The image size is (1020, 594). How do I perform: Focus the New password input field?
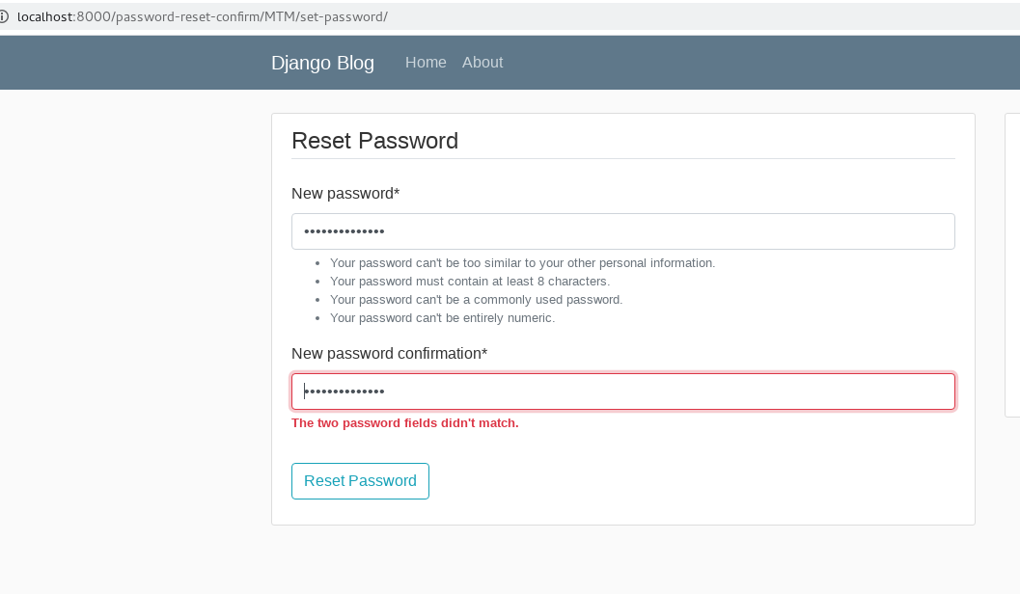pos(622,231)
